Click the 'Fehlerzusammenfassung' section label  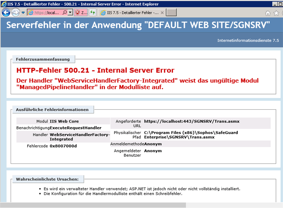[43, 59]
